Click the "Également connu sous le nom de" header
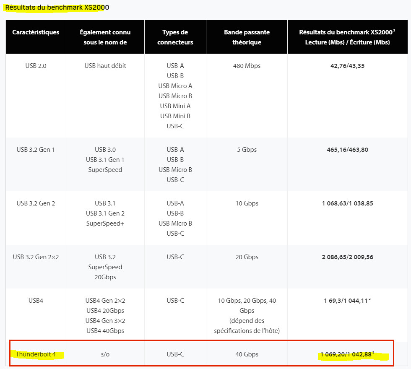The width and height of the screenshot is (411, 369). 105,37
